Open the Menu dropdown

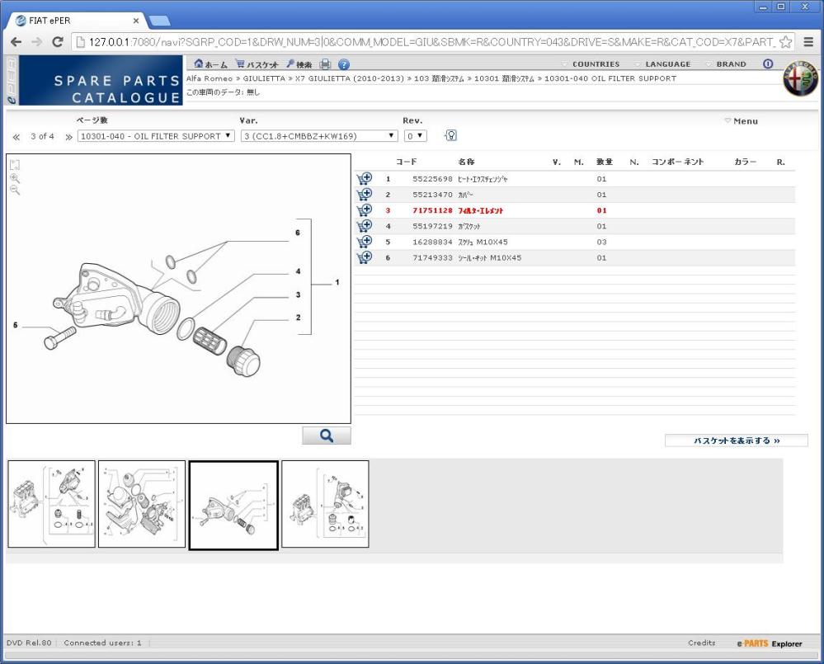[x=741, y=120]
